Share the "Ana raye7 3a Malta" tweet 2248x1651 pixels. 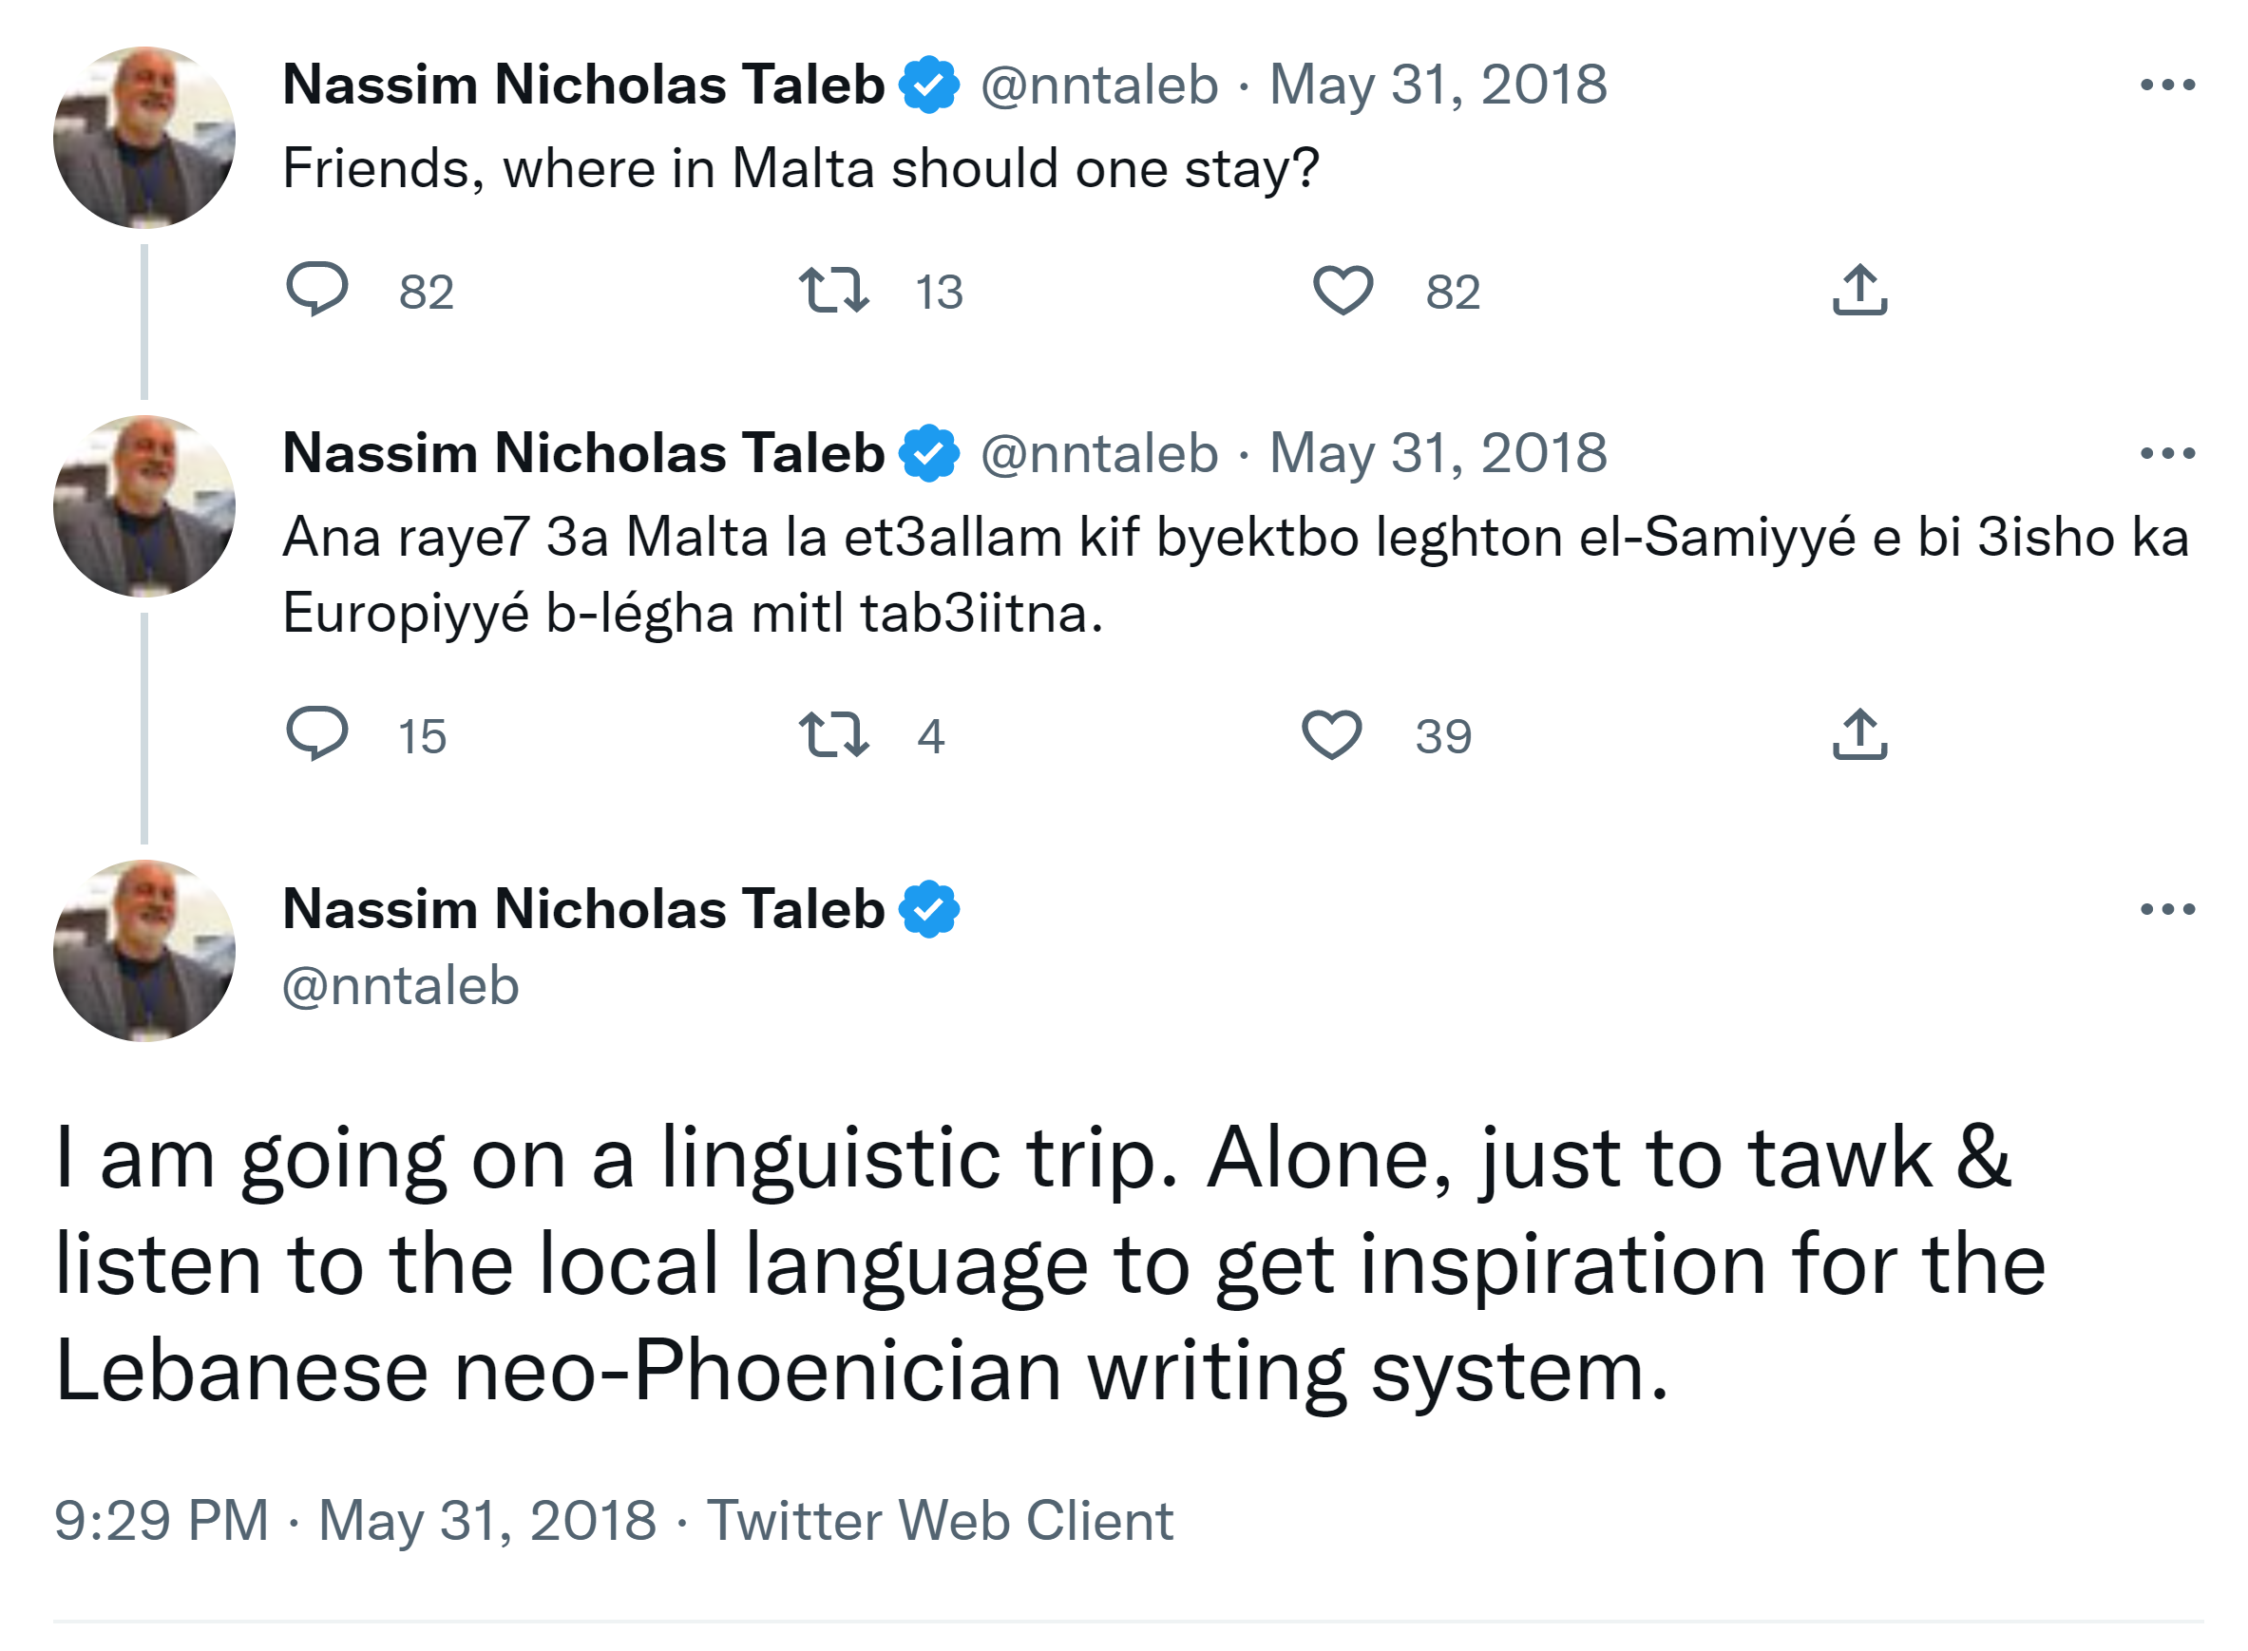(x=1858, y=734)
